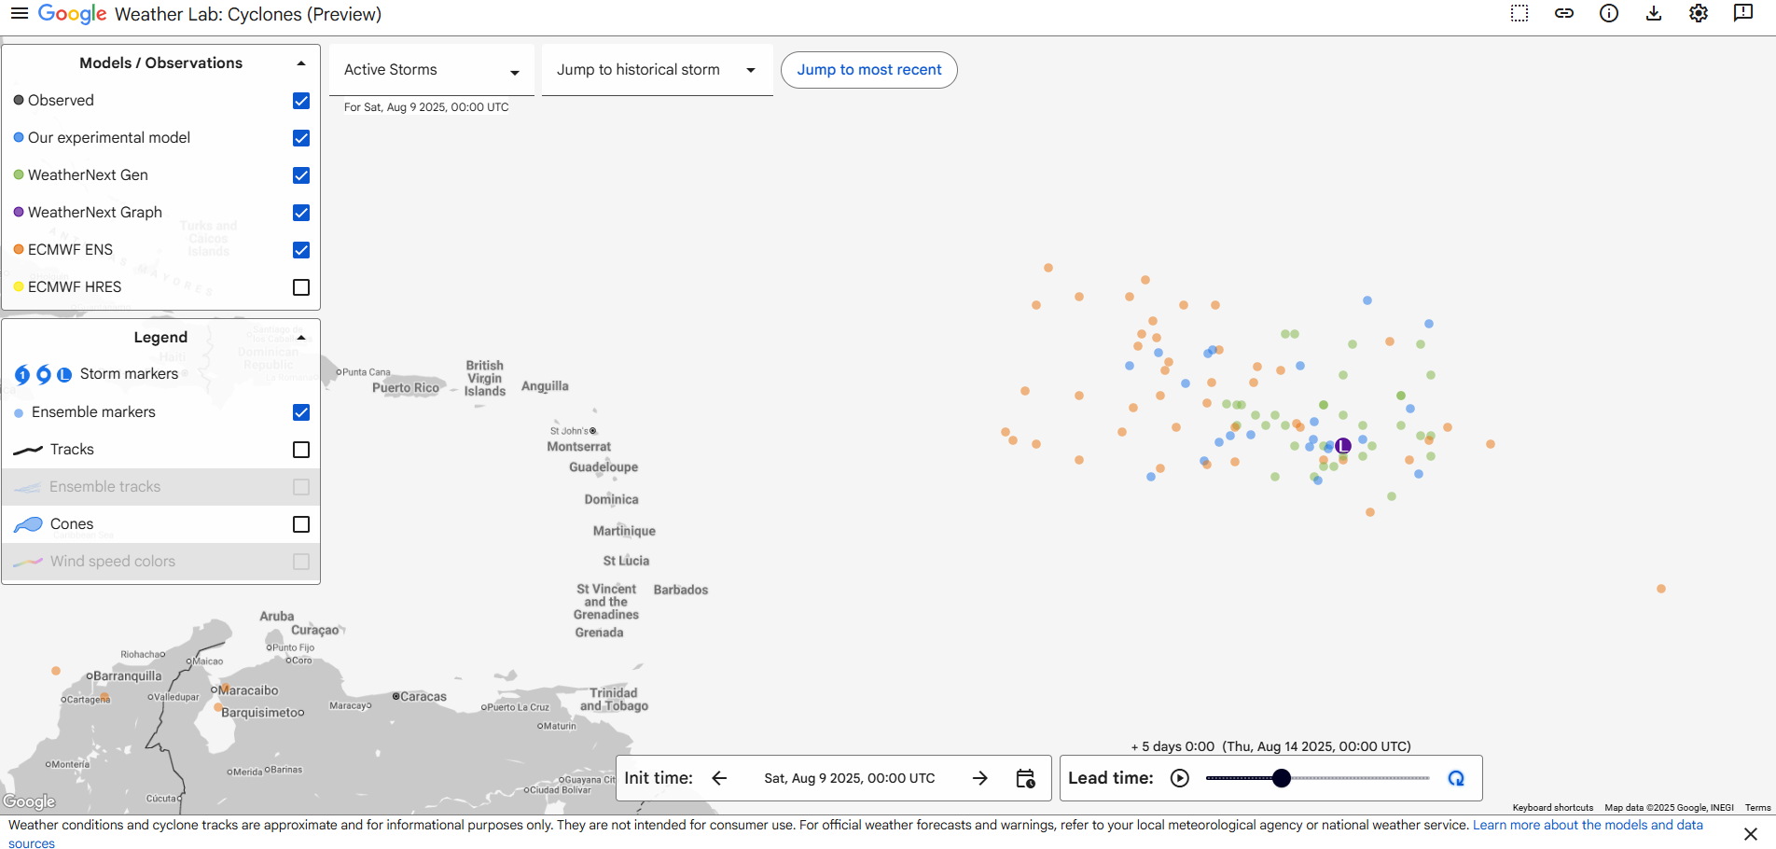Uncheck the WeatherNext Gen checkbox

[x=301, y=175]
